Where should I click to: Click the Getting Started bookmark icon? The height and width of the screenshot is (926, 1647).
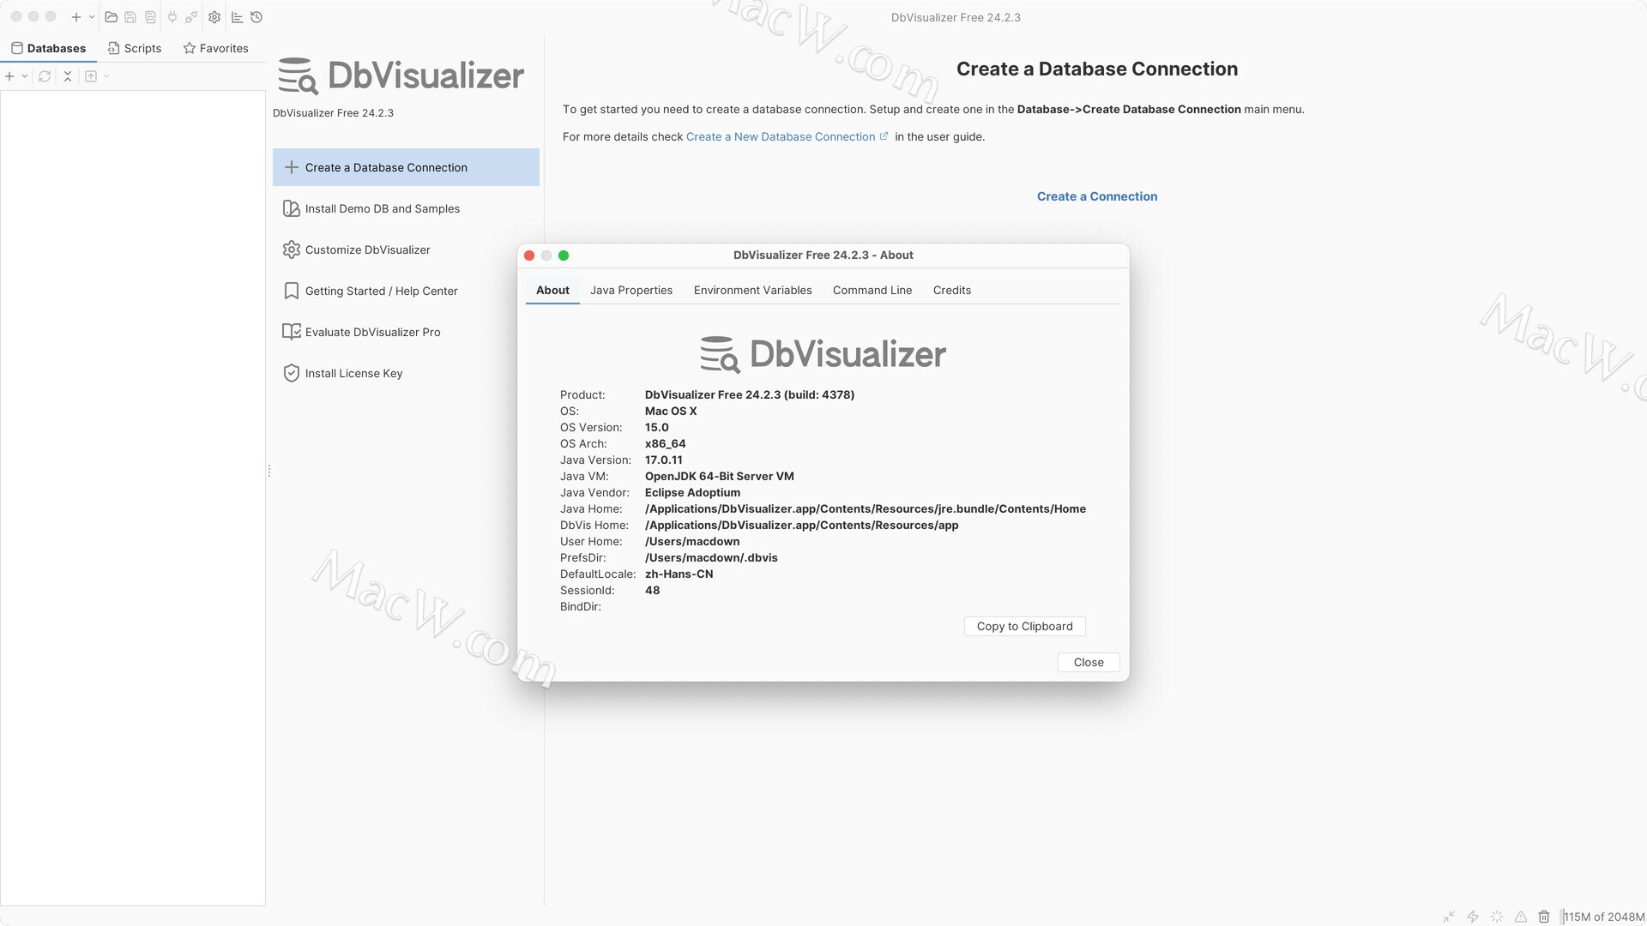(292, 291)
